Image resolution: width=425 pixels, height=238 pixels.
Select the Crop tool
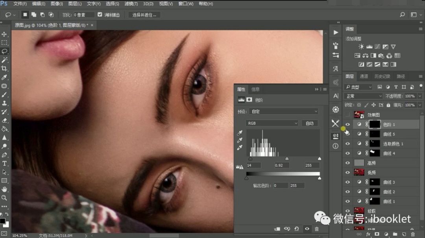coord(5,68)
